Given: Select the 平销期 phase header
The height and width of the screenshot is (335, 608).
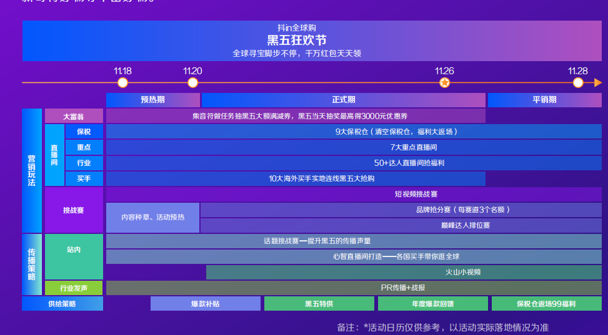Looking at the screenshot, I should 545,100.
